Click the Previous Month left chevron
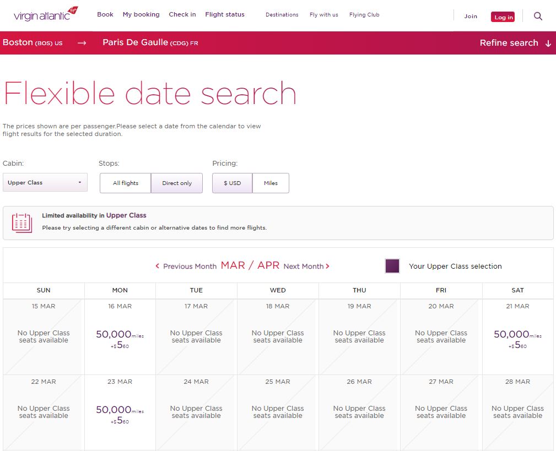The image size is (556, 451). point(158,266)
